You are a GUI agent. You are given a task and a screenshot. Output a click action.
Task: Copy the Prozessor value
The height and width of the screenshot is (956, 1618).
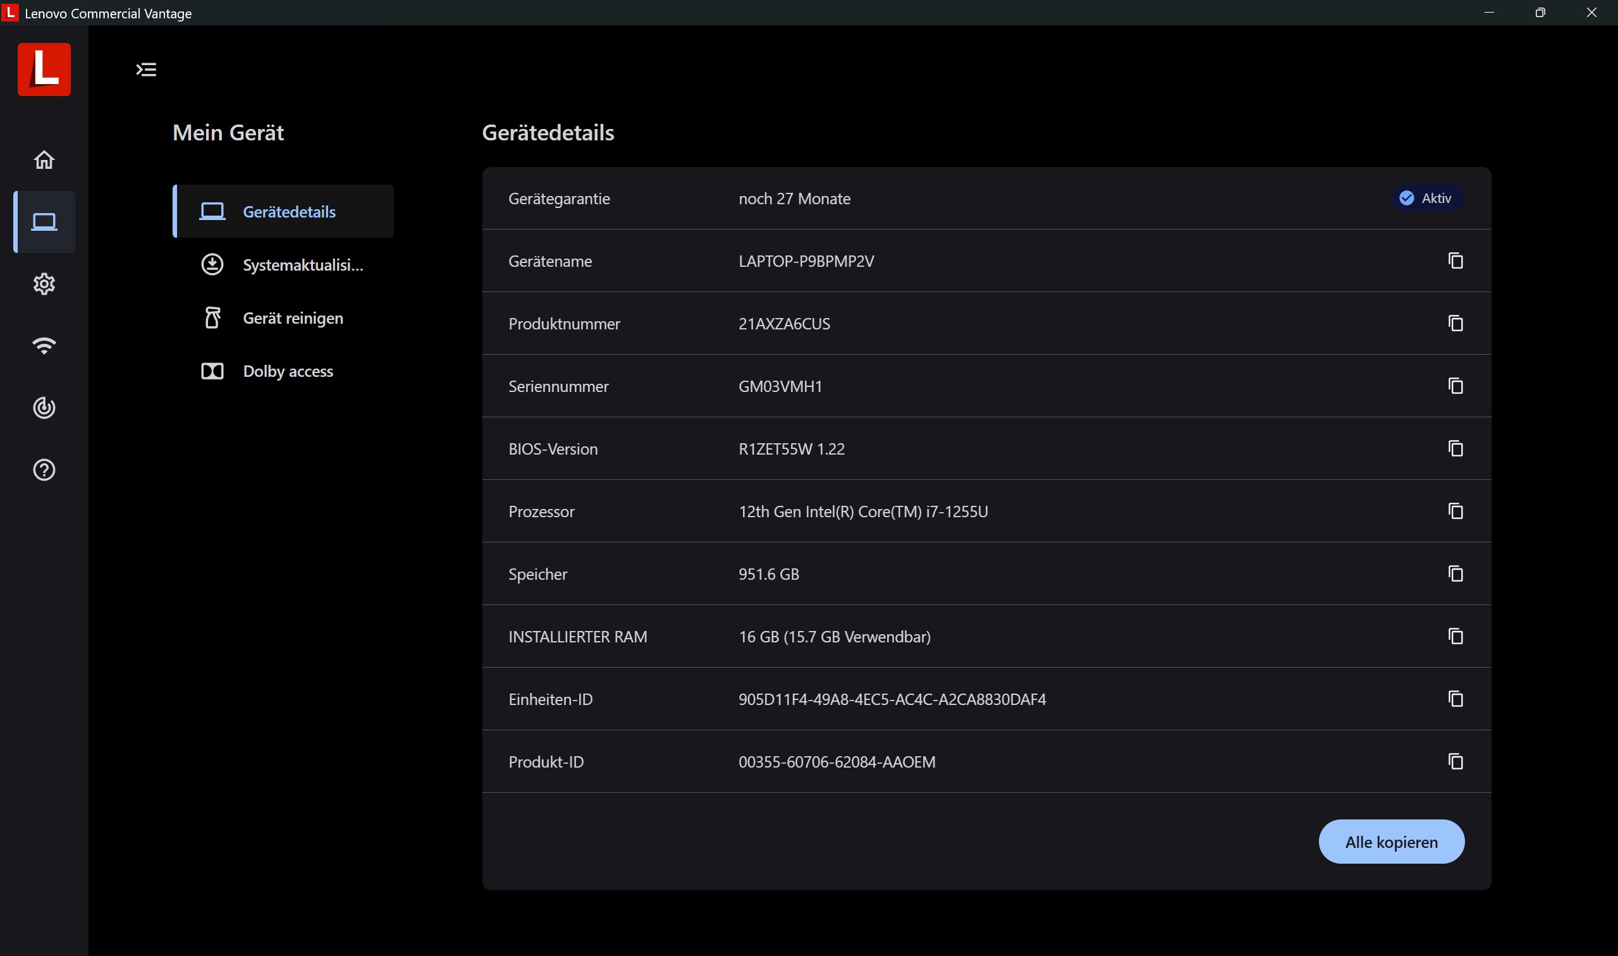click(x=1455, y=511)
